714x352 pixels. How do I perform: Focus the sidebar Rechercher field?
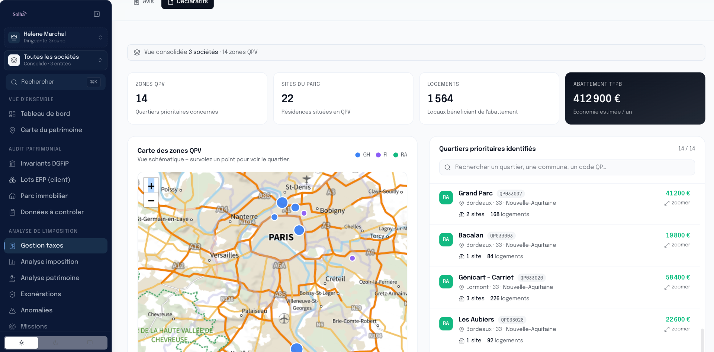point(56,82)
